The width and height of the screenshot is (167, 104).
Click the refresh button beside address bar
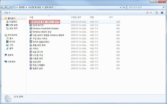click(x=124, y=7)
